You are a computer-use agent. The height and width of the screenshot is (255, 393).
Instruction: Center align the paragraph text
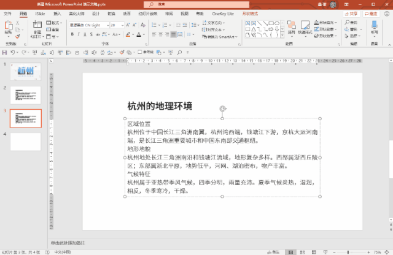point(160,34)
